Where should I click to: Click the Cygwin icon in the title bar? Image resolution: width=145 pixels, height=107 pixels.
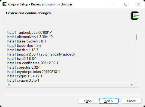click(5, 4)
